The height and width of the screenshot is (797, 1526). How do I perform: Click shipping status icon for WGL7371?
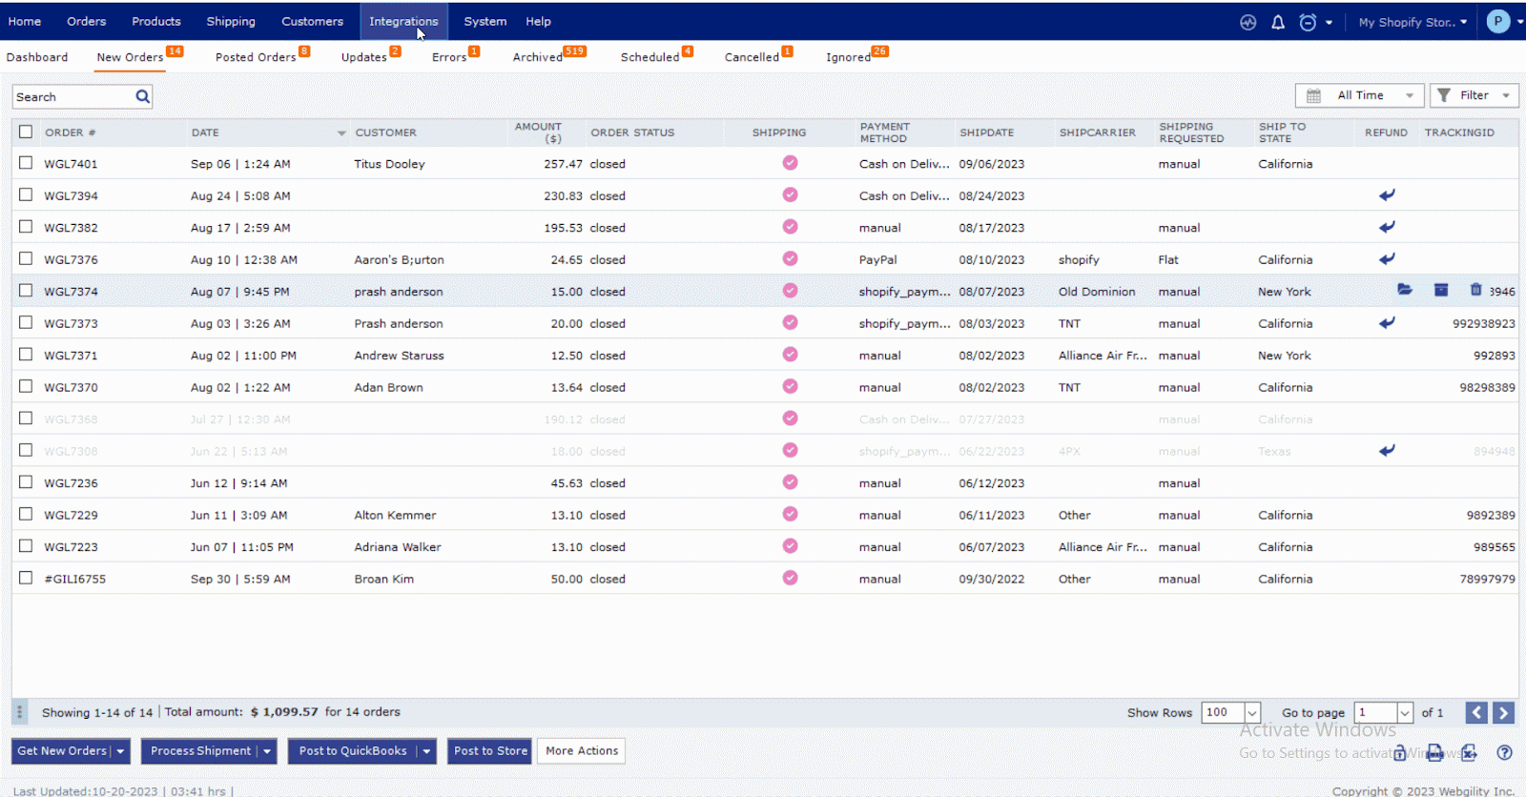[790, 355]
